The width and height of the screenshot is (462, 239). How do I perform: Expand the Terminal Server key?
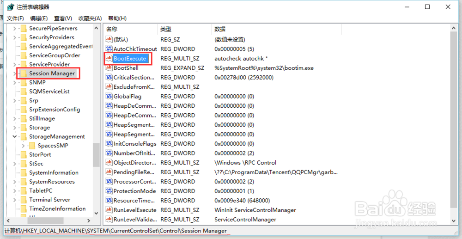(x=15, y=200)
